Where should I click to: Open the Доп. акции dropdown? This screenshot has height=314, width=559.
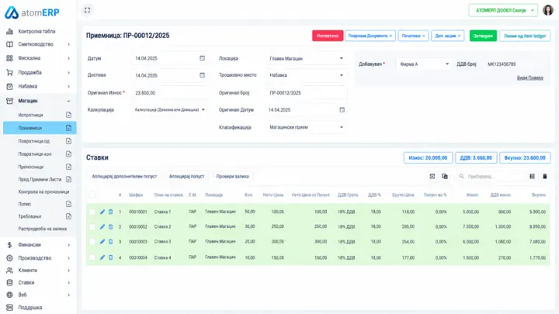448,36
